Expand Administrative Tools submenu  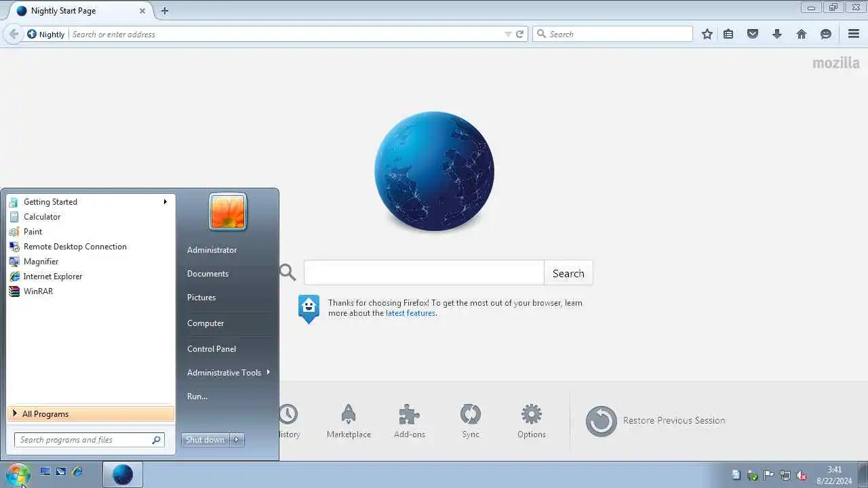pos(229,373)
